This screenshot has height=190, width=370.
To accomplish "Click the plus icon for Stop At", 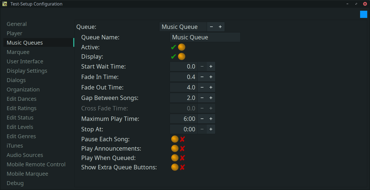I will click(211, 129).
